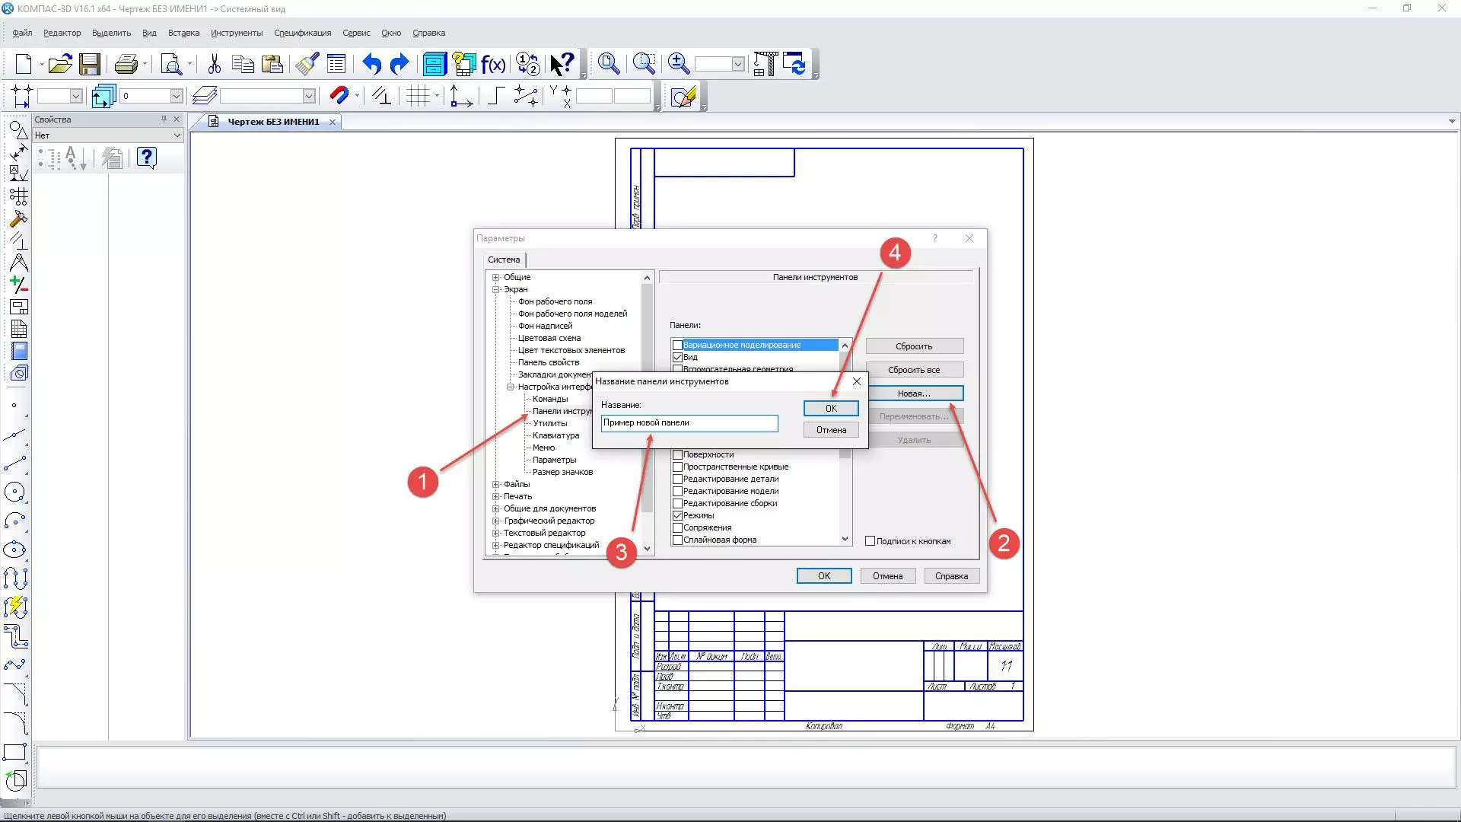
Task: Save document with floppy disk icon
Action: pyautogui.click(x=90, y=64)
